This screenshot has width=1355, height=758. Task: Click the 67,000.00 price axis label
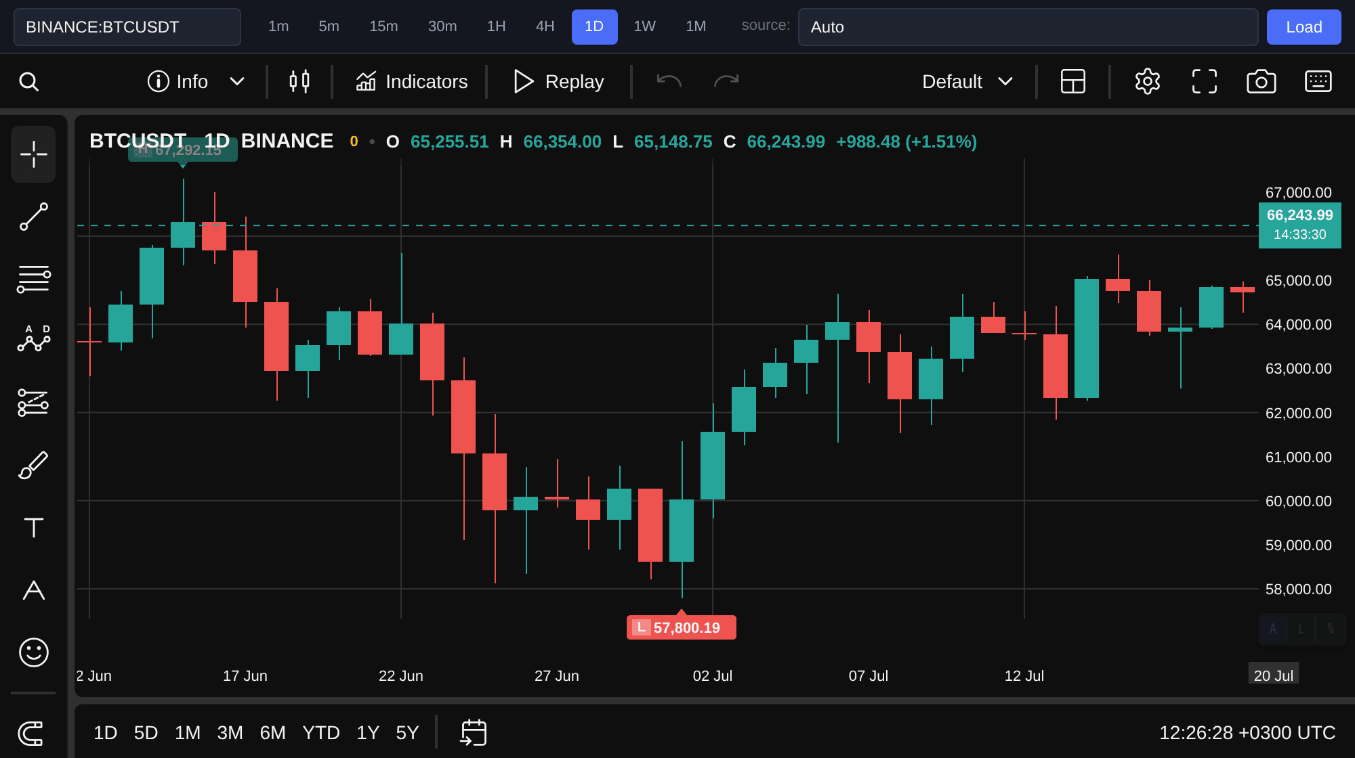click(1298, 193)
